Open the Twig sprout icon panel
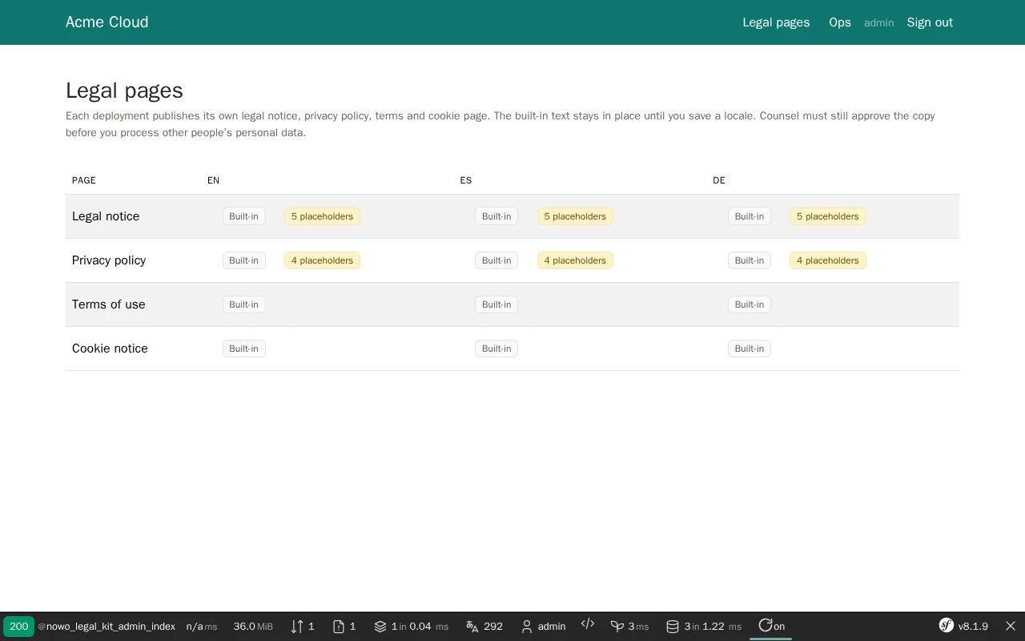1025x641 pixels. [x=617, y=627]
